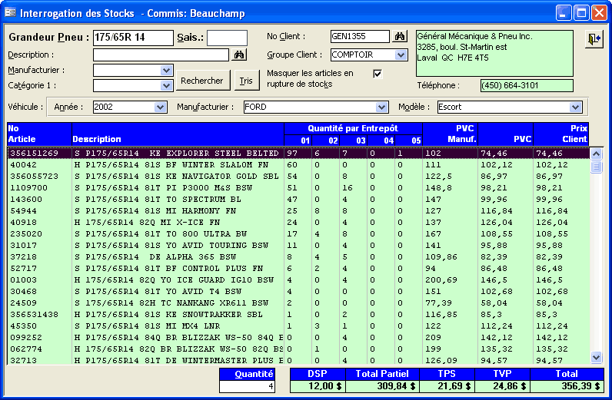Click the Description column header

pos(178,134)
